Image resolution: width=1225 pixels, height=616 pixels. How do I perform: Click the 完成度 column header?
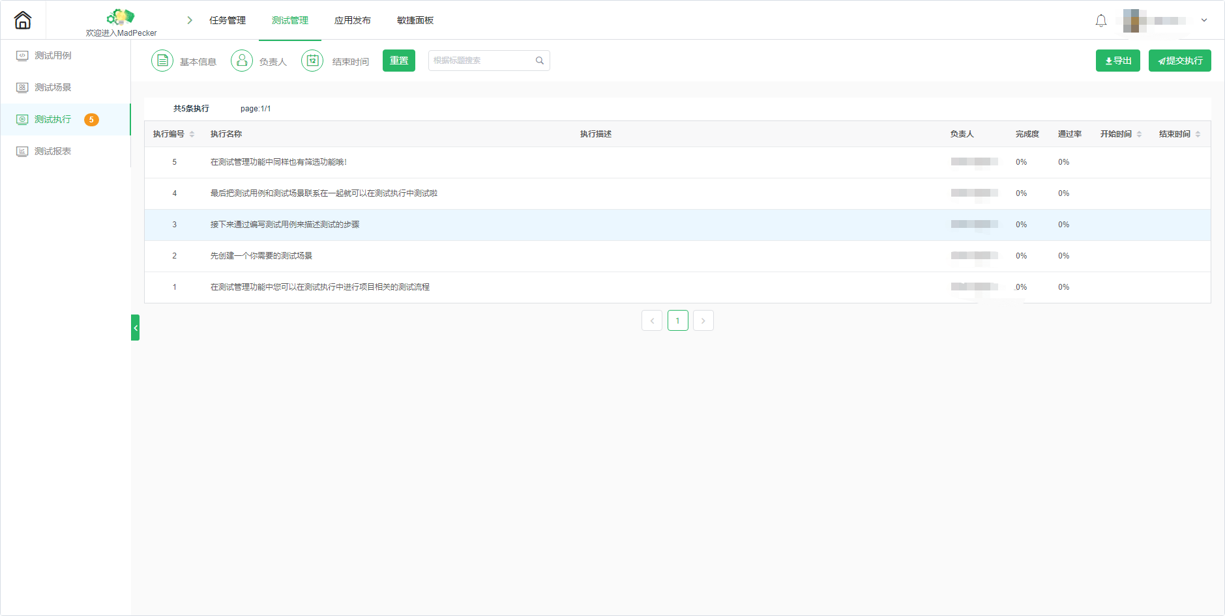point(1027,134)
